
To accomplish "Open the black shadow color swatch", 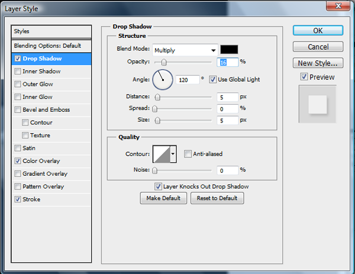I will click(229, 50).
